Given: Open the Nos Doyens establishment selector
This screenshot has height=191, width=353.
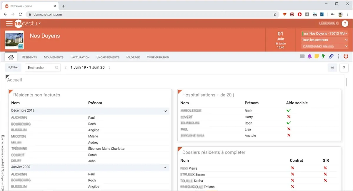Looking at the screenshot, I should pos(325,34).
